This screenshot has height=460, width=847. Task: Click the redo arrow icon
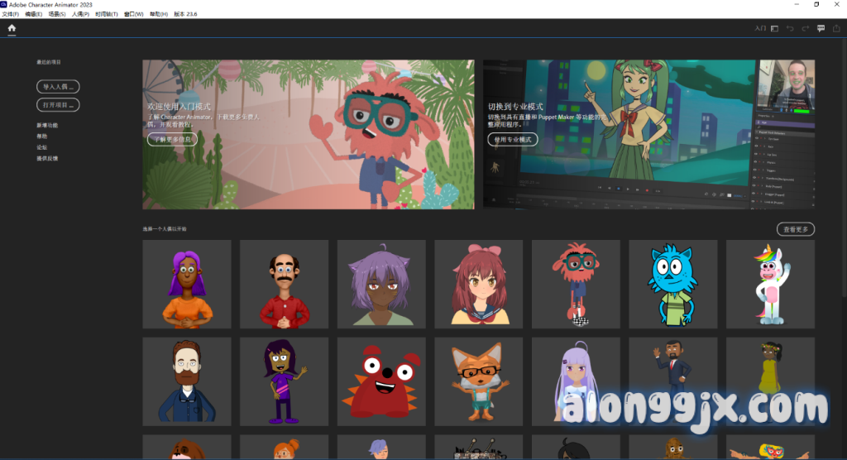[x=806, y=29]
